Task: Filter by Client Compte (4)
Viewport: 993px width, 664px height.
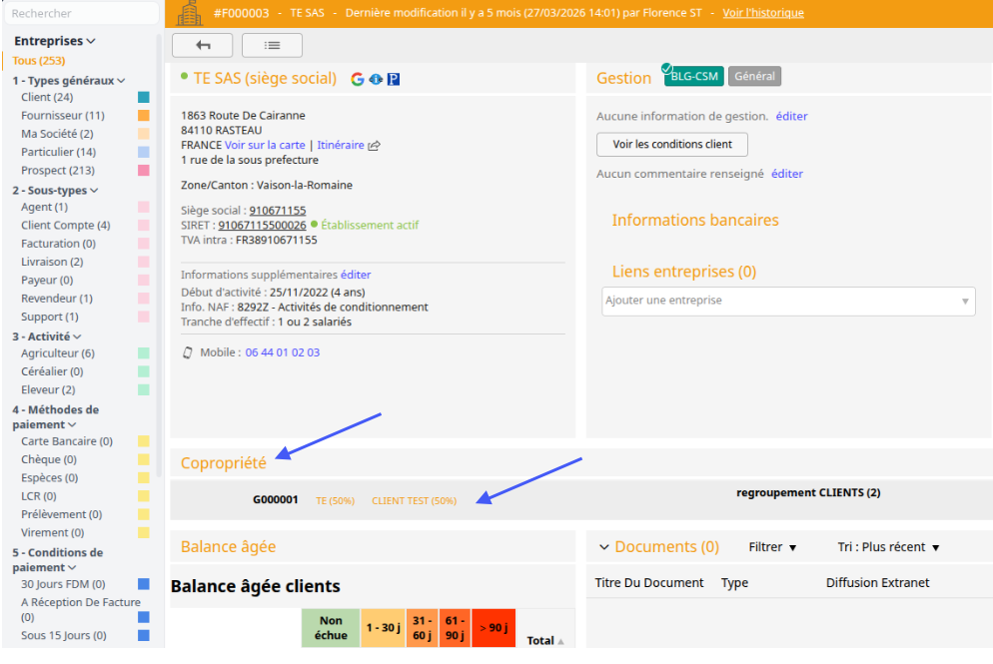Action: coord(65,226)
